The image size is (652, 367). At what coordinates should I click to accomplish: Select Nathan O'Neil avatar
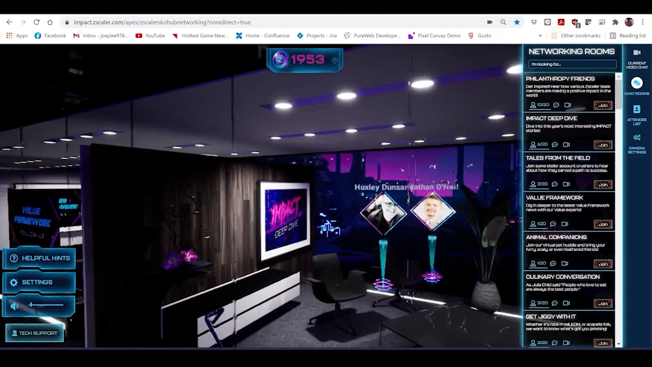pyautogui.click(x=432, y=211)
